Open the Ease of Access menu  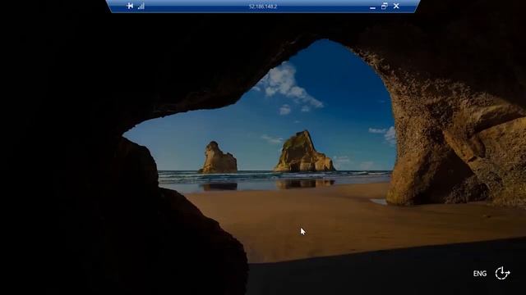(x=502, y=273)
